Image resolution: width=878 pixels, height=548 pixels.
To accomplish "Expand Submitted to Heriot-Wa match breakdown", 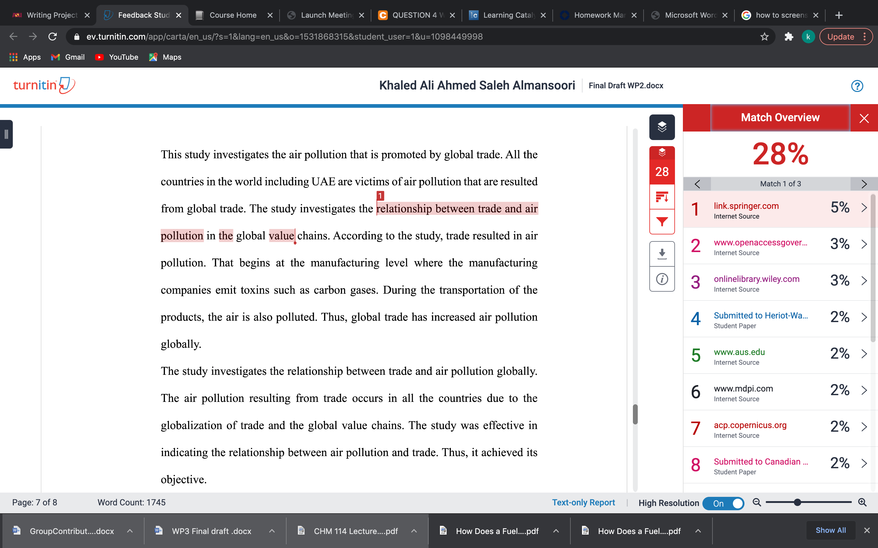I will (x=864, y=317).
